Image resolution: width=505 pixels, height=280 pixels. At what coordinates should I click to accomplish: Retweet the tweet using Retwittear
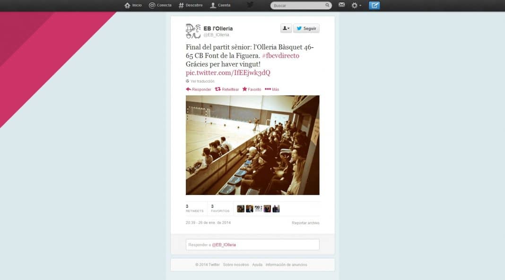pyautogui.click(x=227, y=89)
